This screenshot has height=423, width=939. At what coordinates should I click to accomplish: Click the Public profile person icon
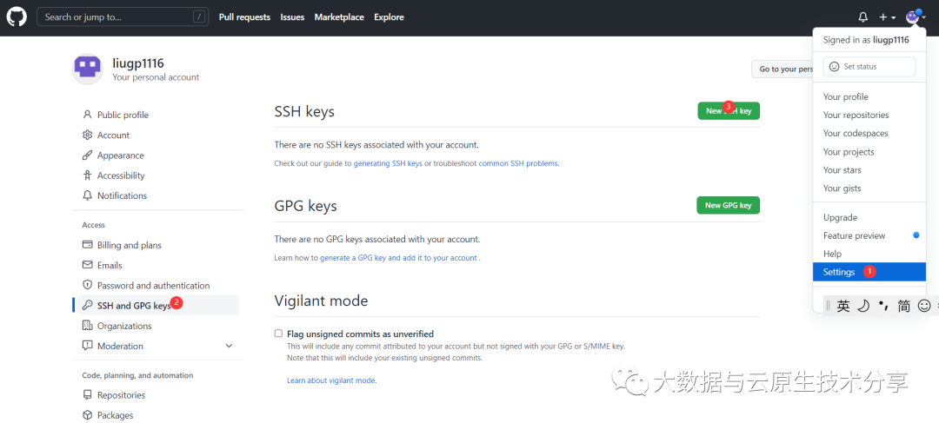tap(88, 115)
